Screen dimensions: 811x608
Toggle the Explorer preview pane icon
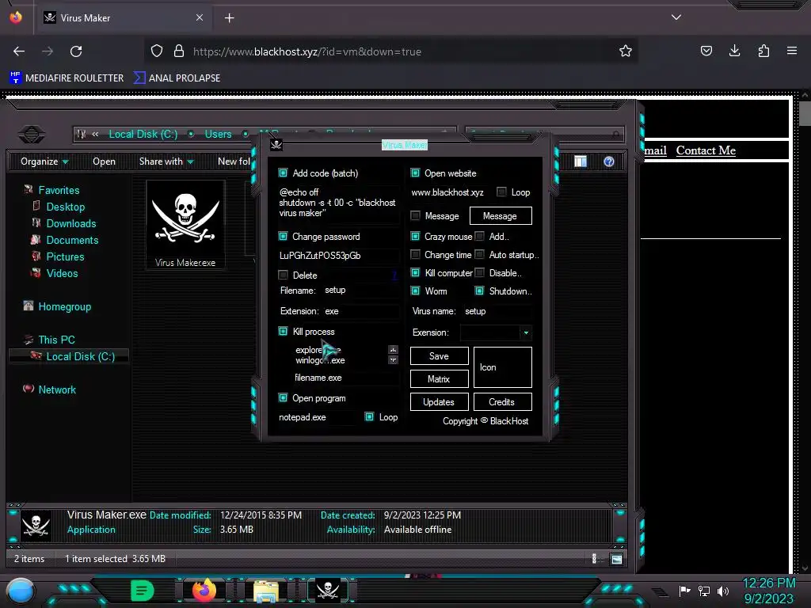tap(581, 161)
